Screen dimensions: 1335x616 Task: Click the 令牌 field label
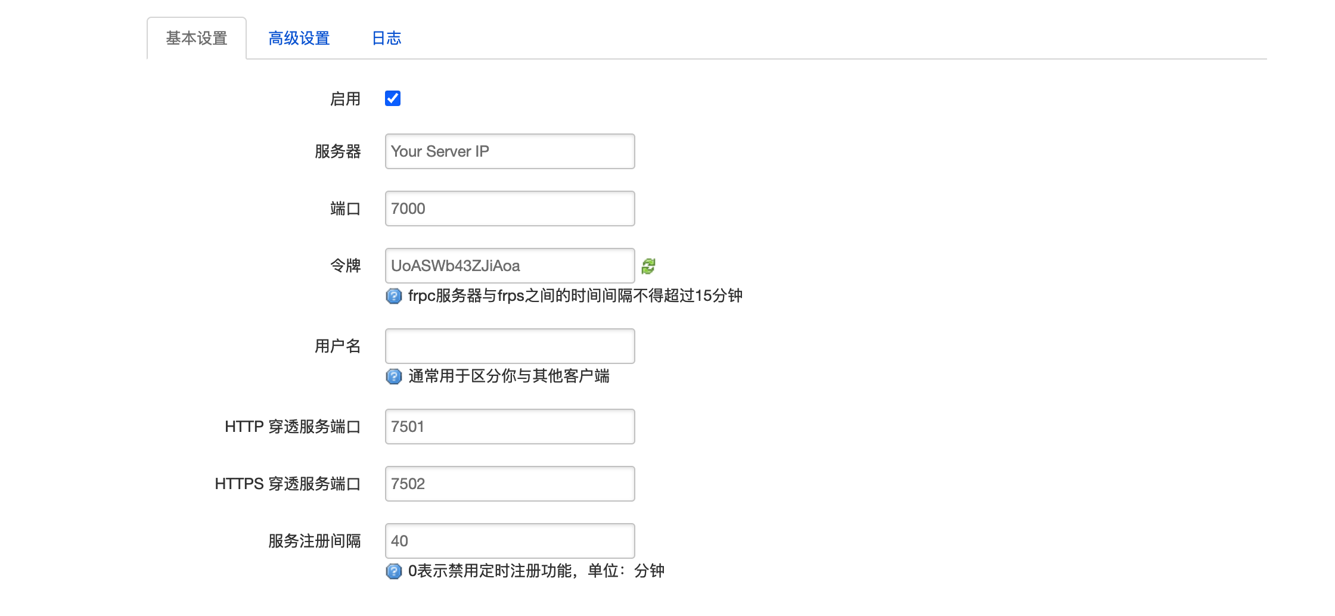point(345,266)
